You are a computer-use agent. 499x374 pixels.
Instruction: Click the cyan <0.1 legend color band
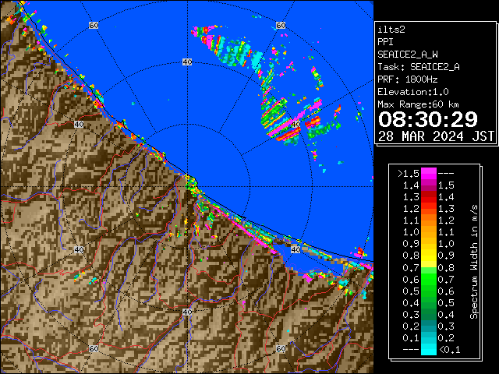(x=428, y=350)
